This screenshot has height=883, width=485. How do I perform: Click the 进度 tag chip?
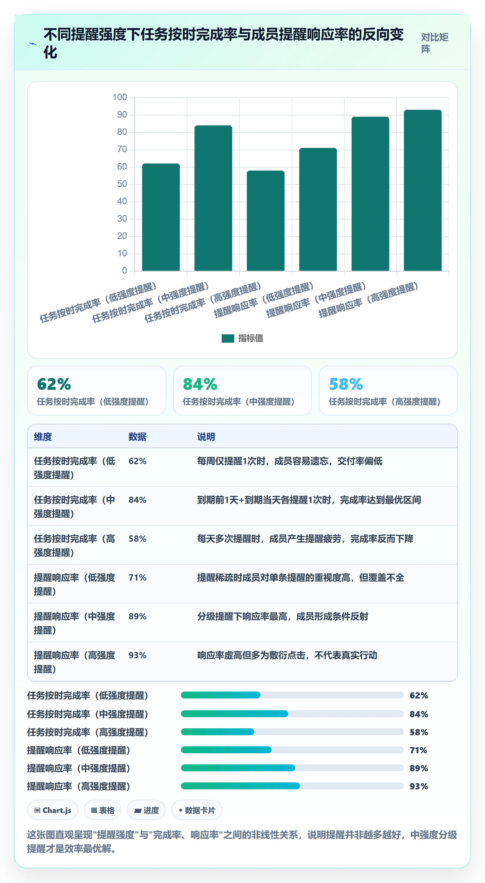[146, 810]
